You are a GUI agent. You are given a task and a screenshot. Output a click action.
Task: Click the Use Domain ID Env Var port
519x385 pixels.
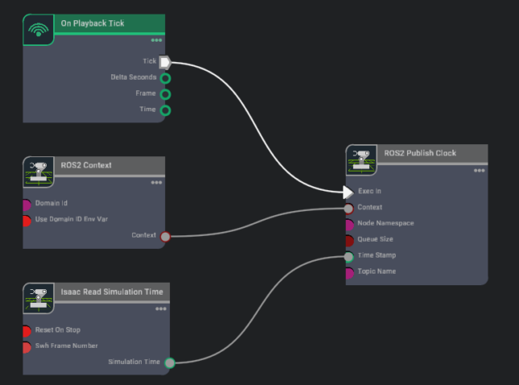pyautogui.click(x=27, y=220)
